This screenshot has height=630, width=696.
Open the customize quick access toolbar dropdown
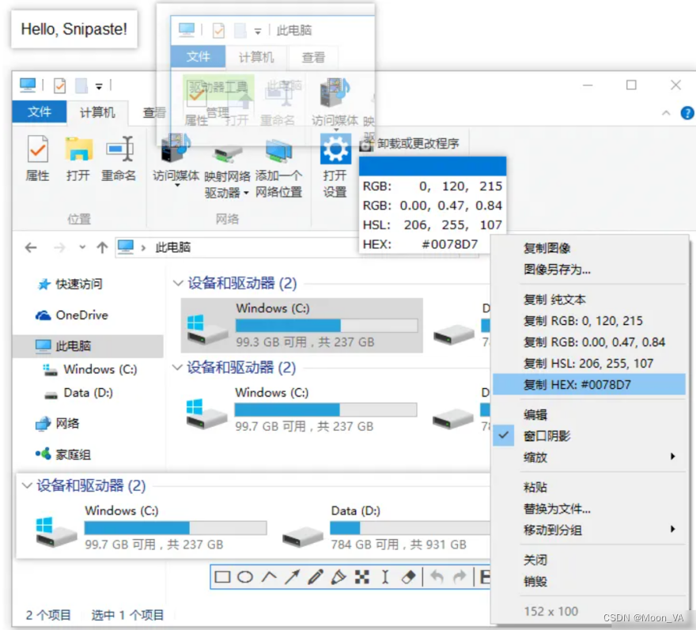pos(99,86)
